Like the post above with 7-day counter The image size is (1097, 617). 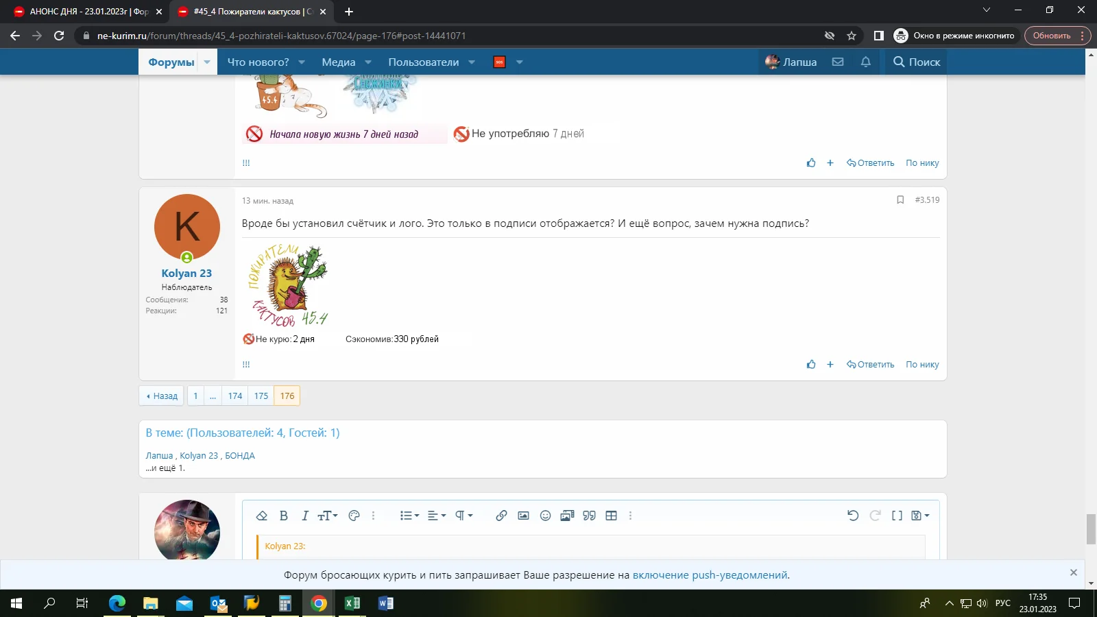click(x=811, y=162)
